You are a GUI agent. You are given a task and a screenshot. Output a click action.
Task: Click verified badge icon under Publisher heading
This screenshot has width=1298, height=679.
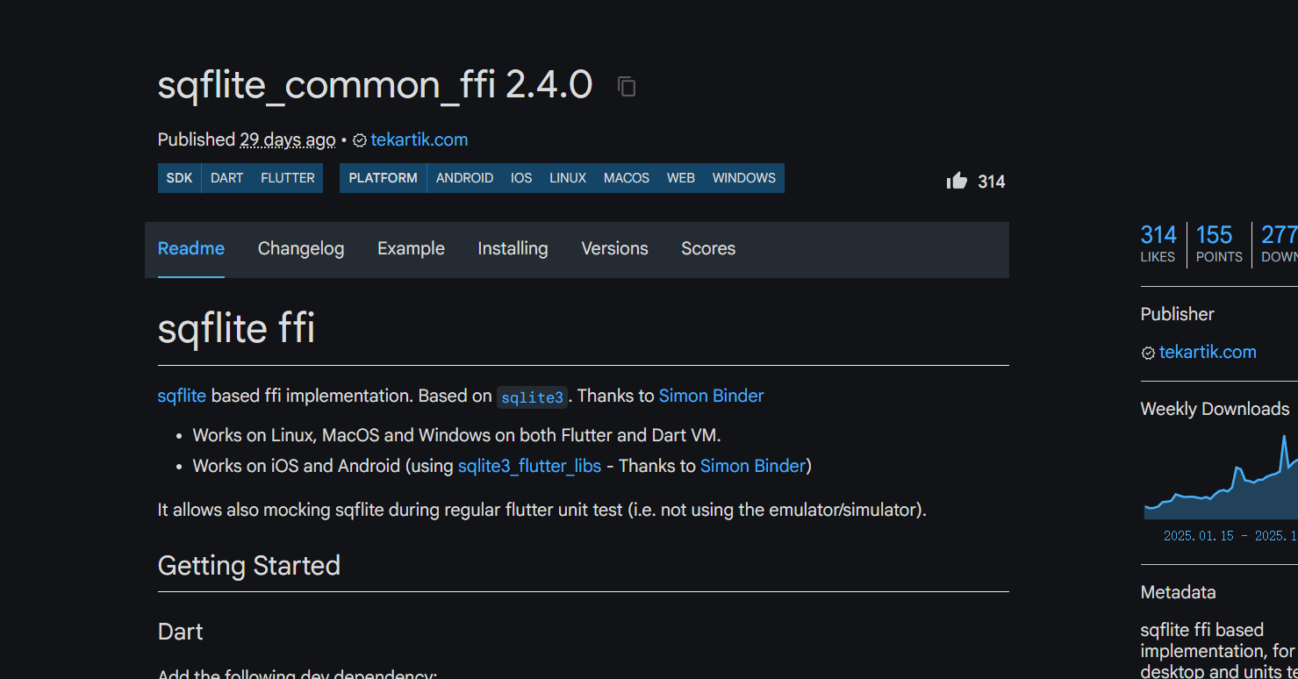[x=1148, y=353]
